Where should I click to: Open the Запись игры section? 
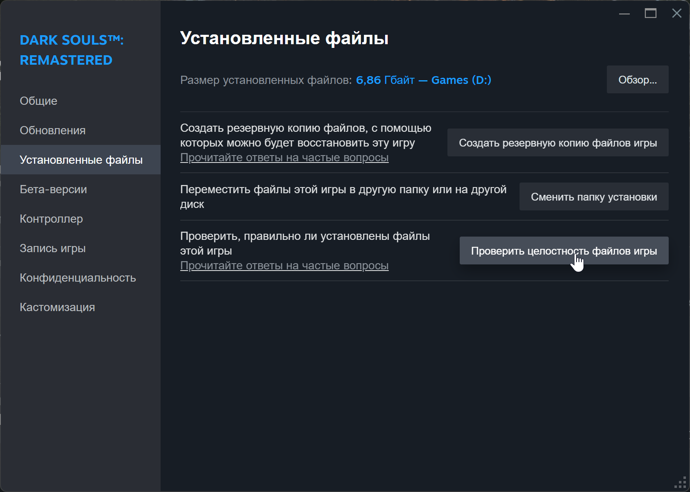coord(52,248)
